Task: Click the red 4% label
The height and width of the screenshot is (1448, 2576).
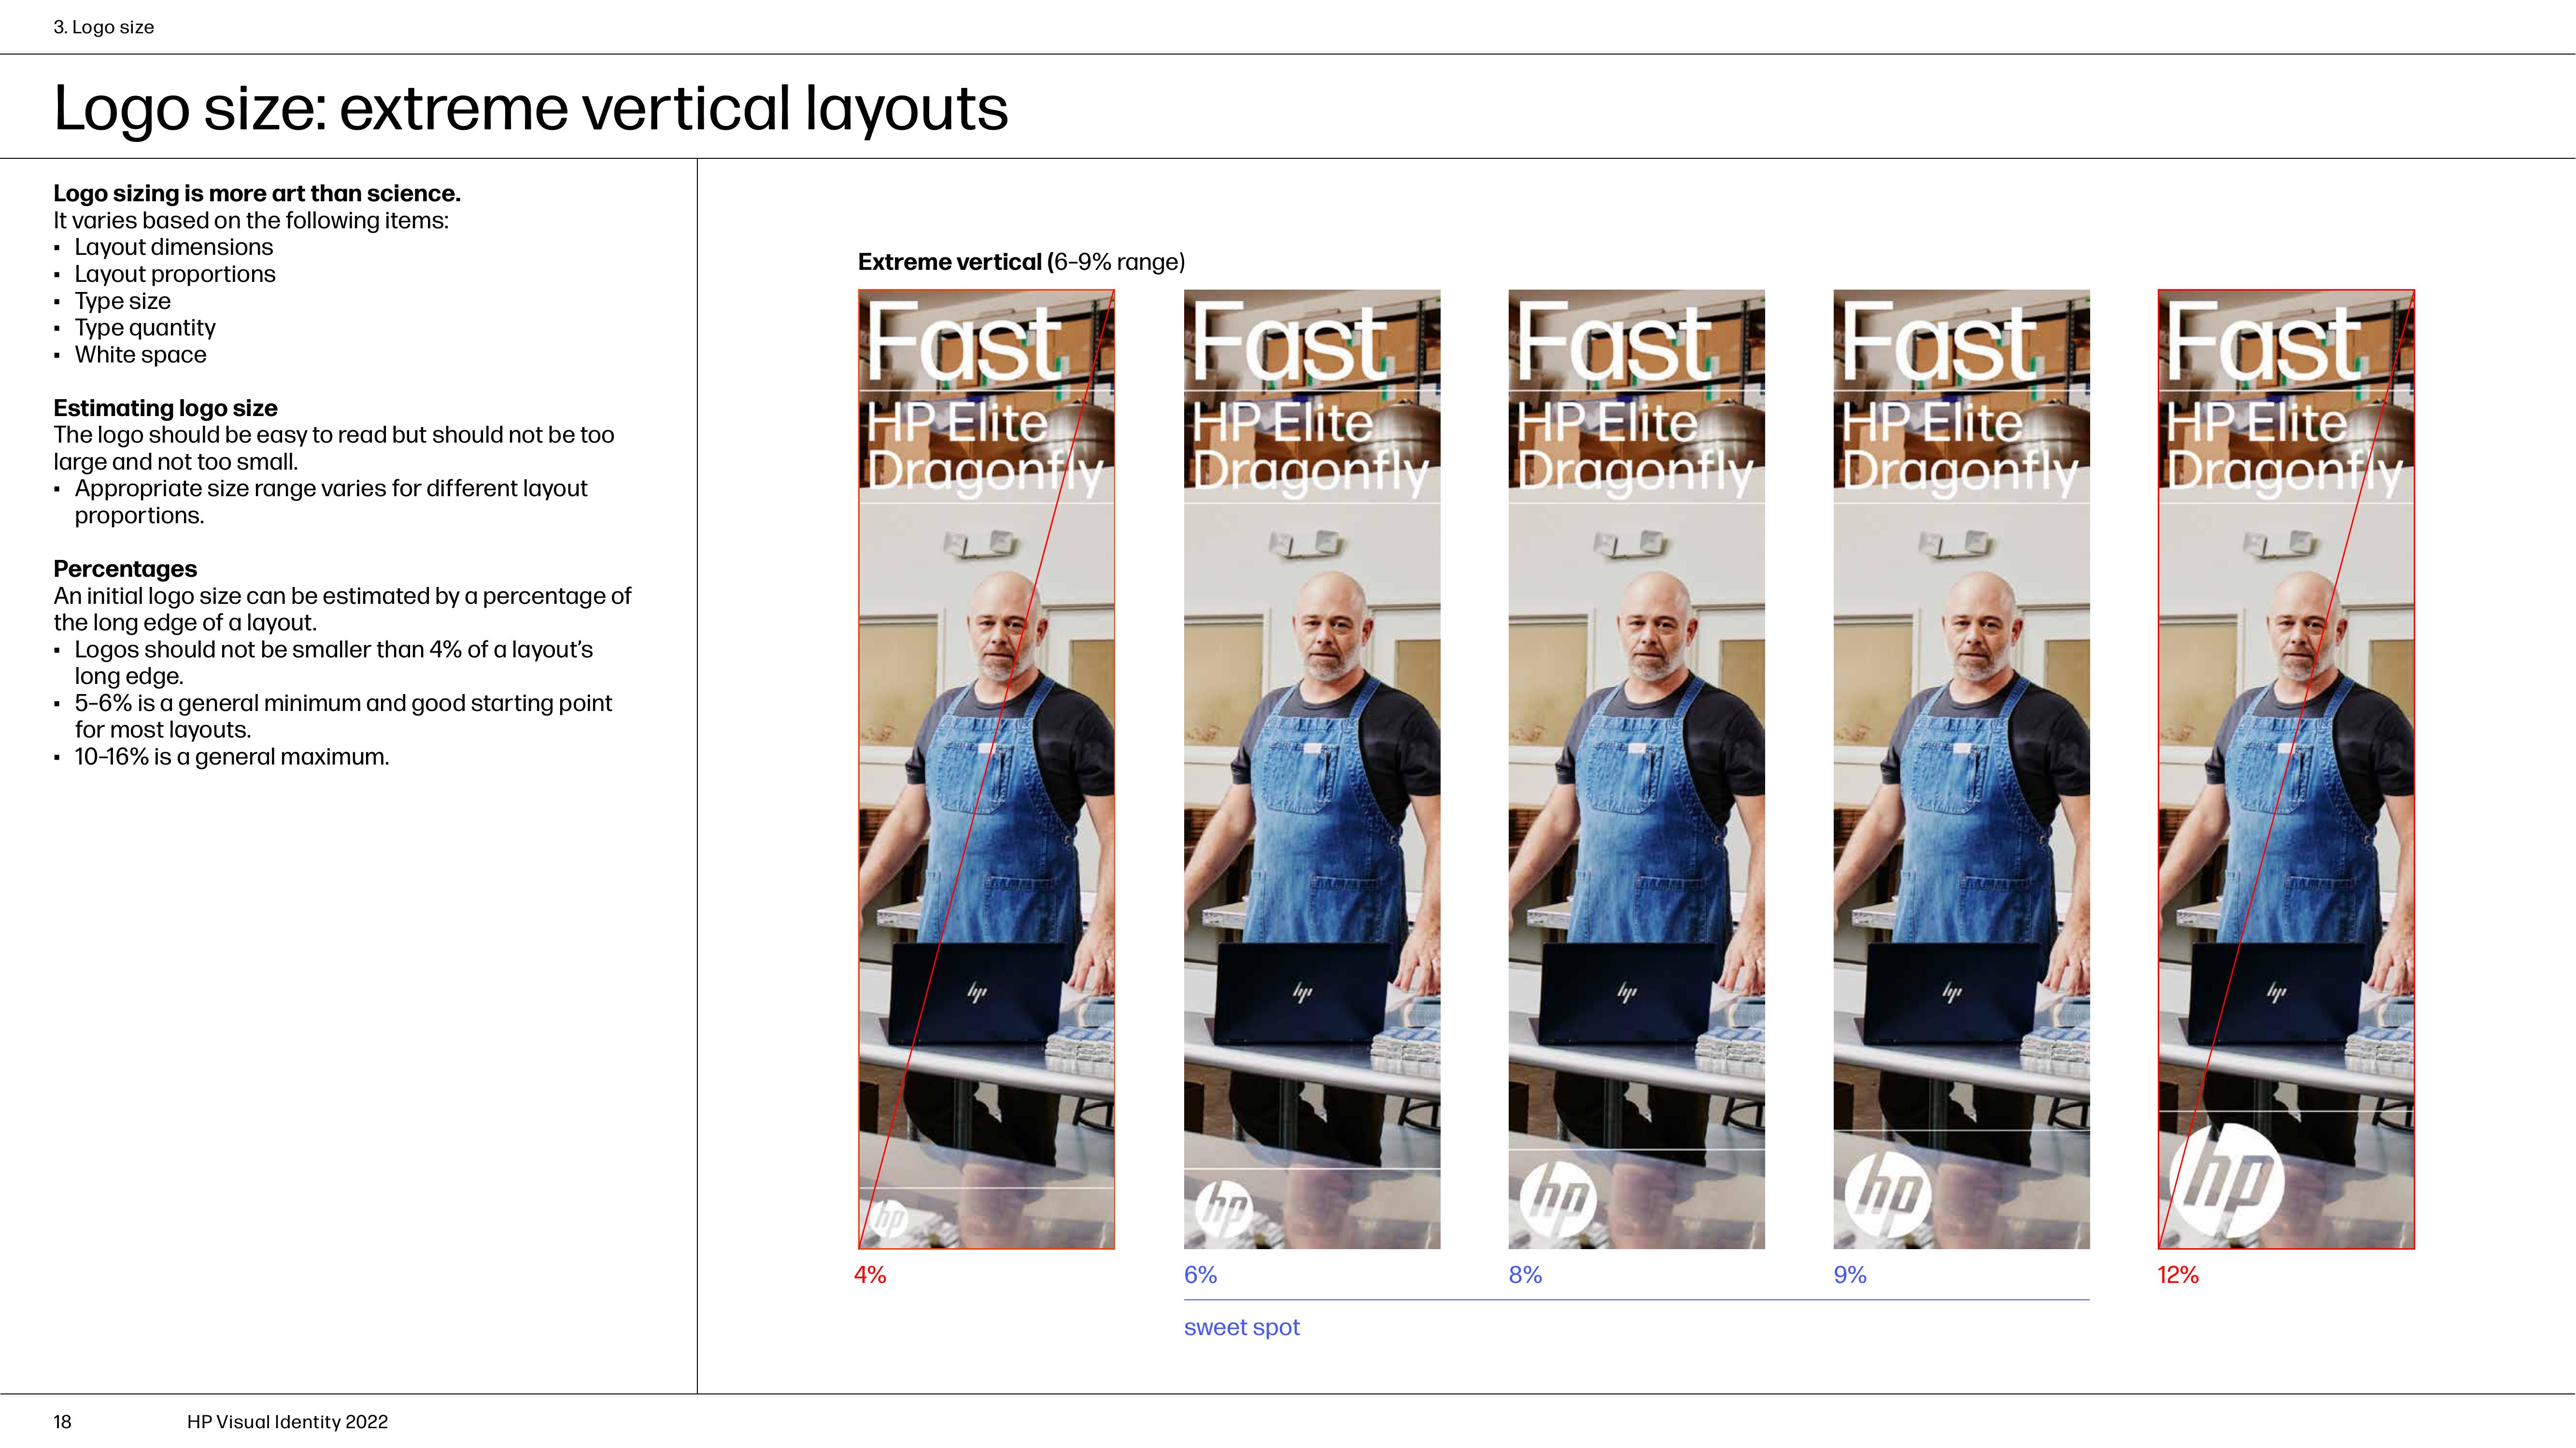Action: coord(870,1275)
